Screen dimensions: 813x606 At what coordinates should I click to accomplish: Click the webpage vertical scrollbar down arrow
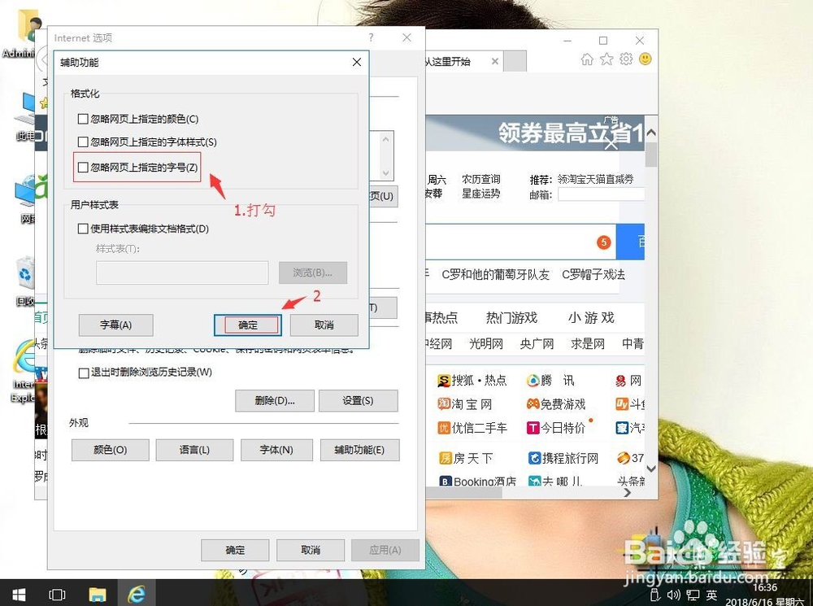point(651,468)
